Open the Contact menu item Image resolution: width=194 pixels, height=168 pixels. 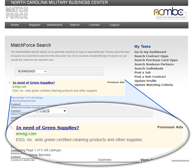click(x=95, y=25)
